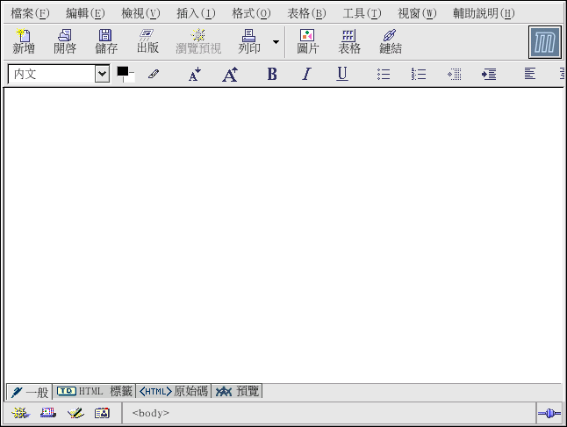Insert a hyperlink using the 鏈結 icon
The height and width of the screenshot is (427, 567).
pyautogui.click(x=391, y=41)
